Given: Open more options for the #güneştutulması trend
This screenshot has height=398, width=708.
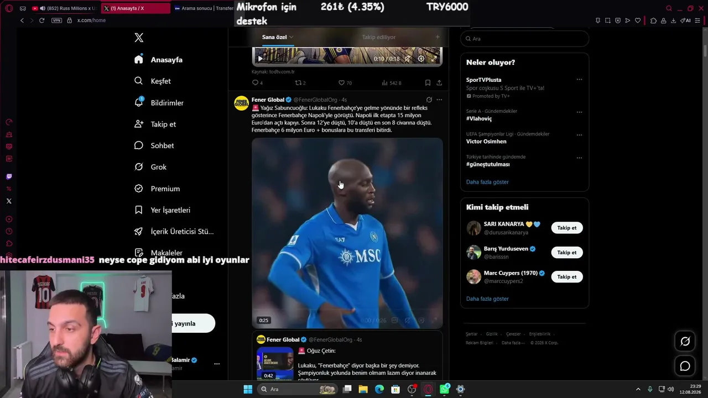Looking at the screenshot, I should click(579, 158).
